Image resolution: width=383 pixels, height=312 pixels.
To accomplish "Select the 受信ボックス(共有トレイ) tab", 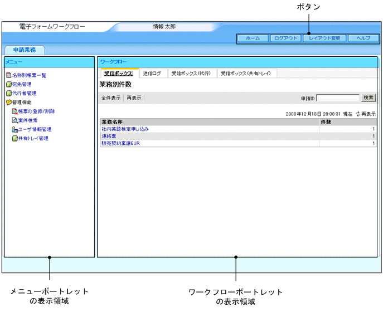I will 246,73.
